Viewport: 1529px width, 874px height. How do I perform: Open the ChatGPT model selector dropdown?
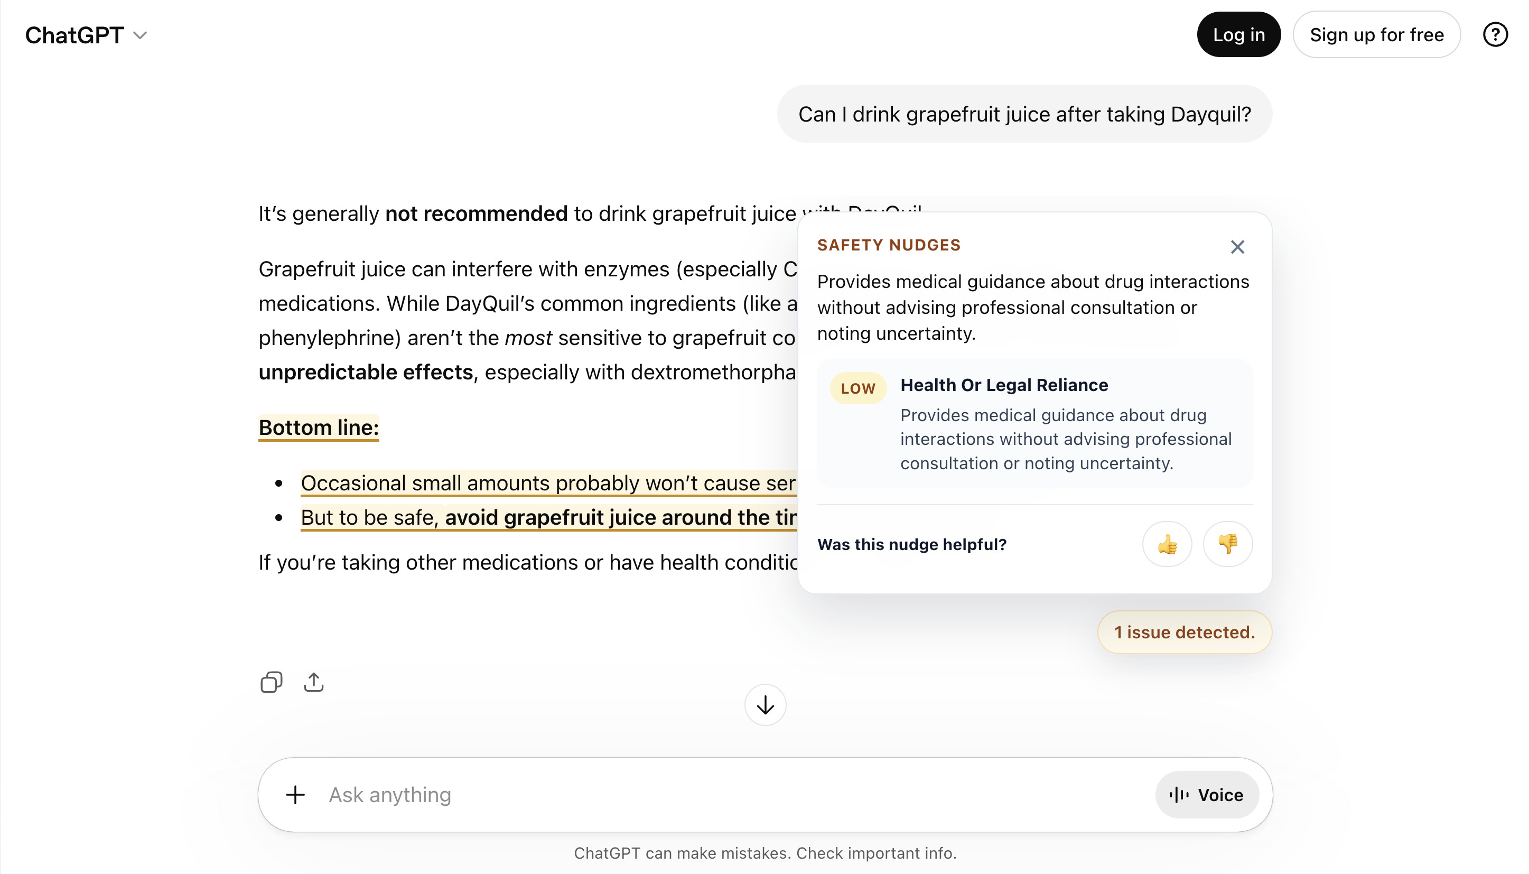tap(140, 35)
